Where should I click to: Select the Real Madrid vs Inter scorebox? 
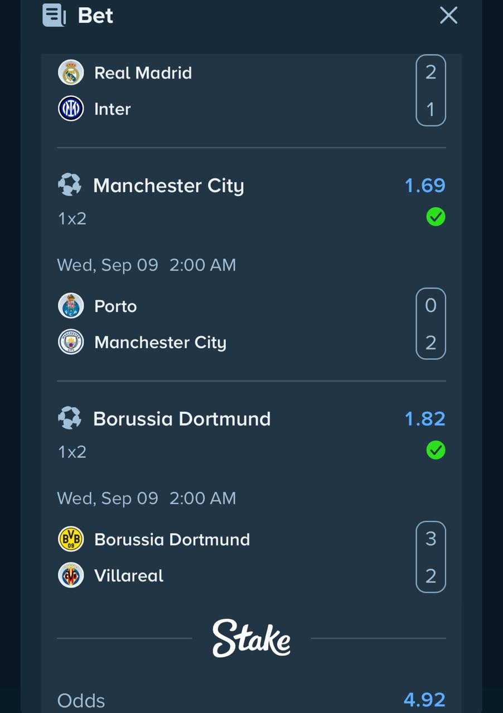click(x=431, y=90)
